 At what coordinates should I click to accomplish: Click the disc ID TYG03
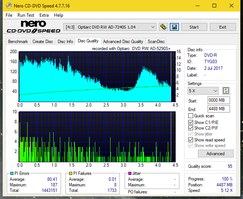pyautogui.click(x=211, y=62)
